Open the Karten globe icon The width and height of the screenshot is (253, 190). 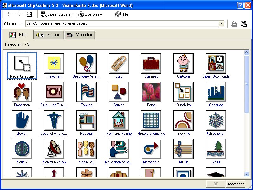click(x=22, y=149)
